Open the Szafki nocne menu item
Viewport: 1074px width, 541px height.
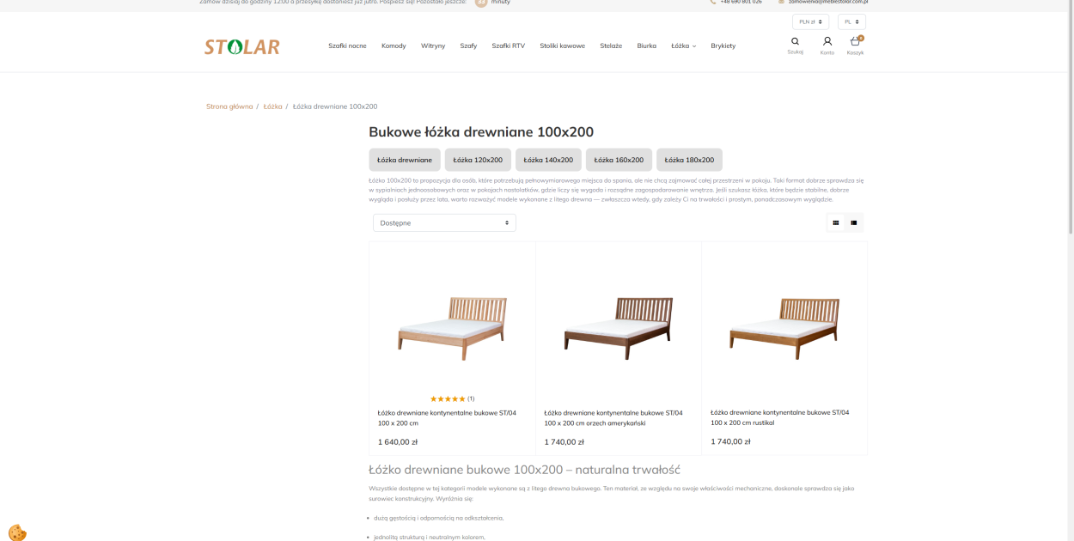click(x=347, y=46)
